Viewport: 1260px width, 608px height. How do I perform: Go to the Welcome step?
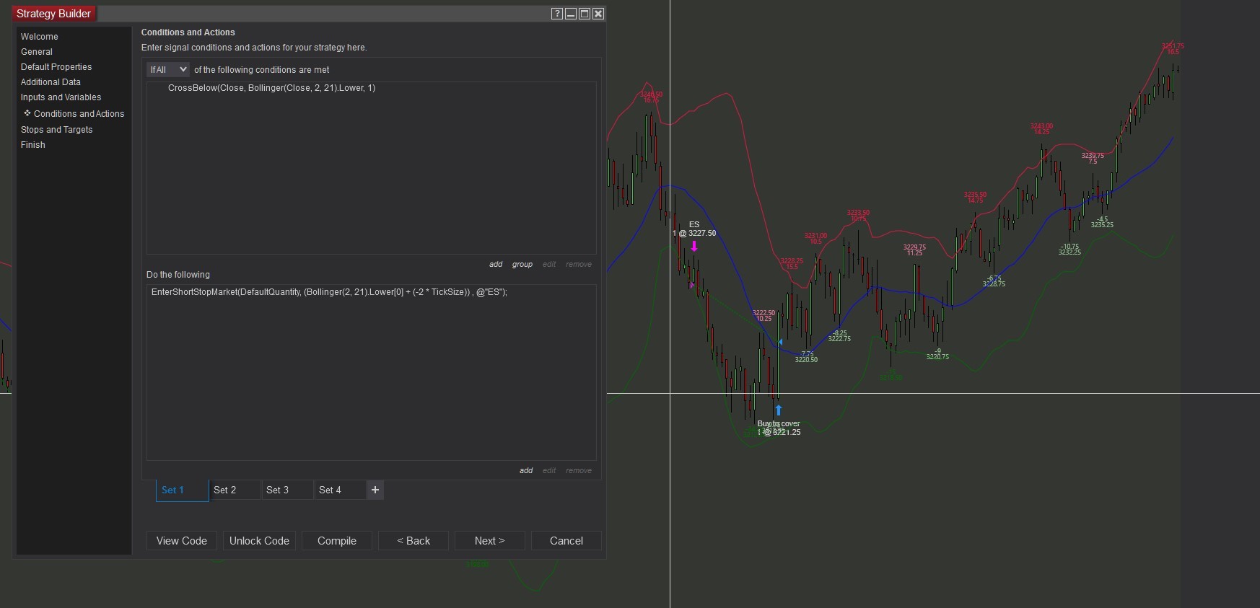40,37
